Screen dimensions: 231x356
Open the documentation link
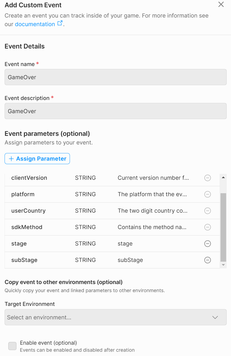(x=35, y=24)
